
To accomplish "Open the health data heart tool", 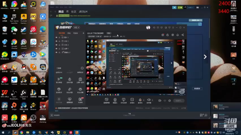I will pyautogui.click(x=70, y=100).
